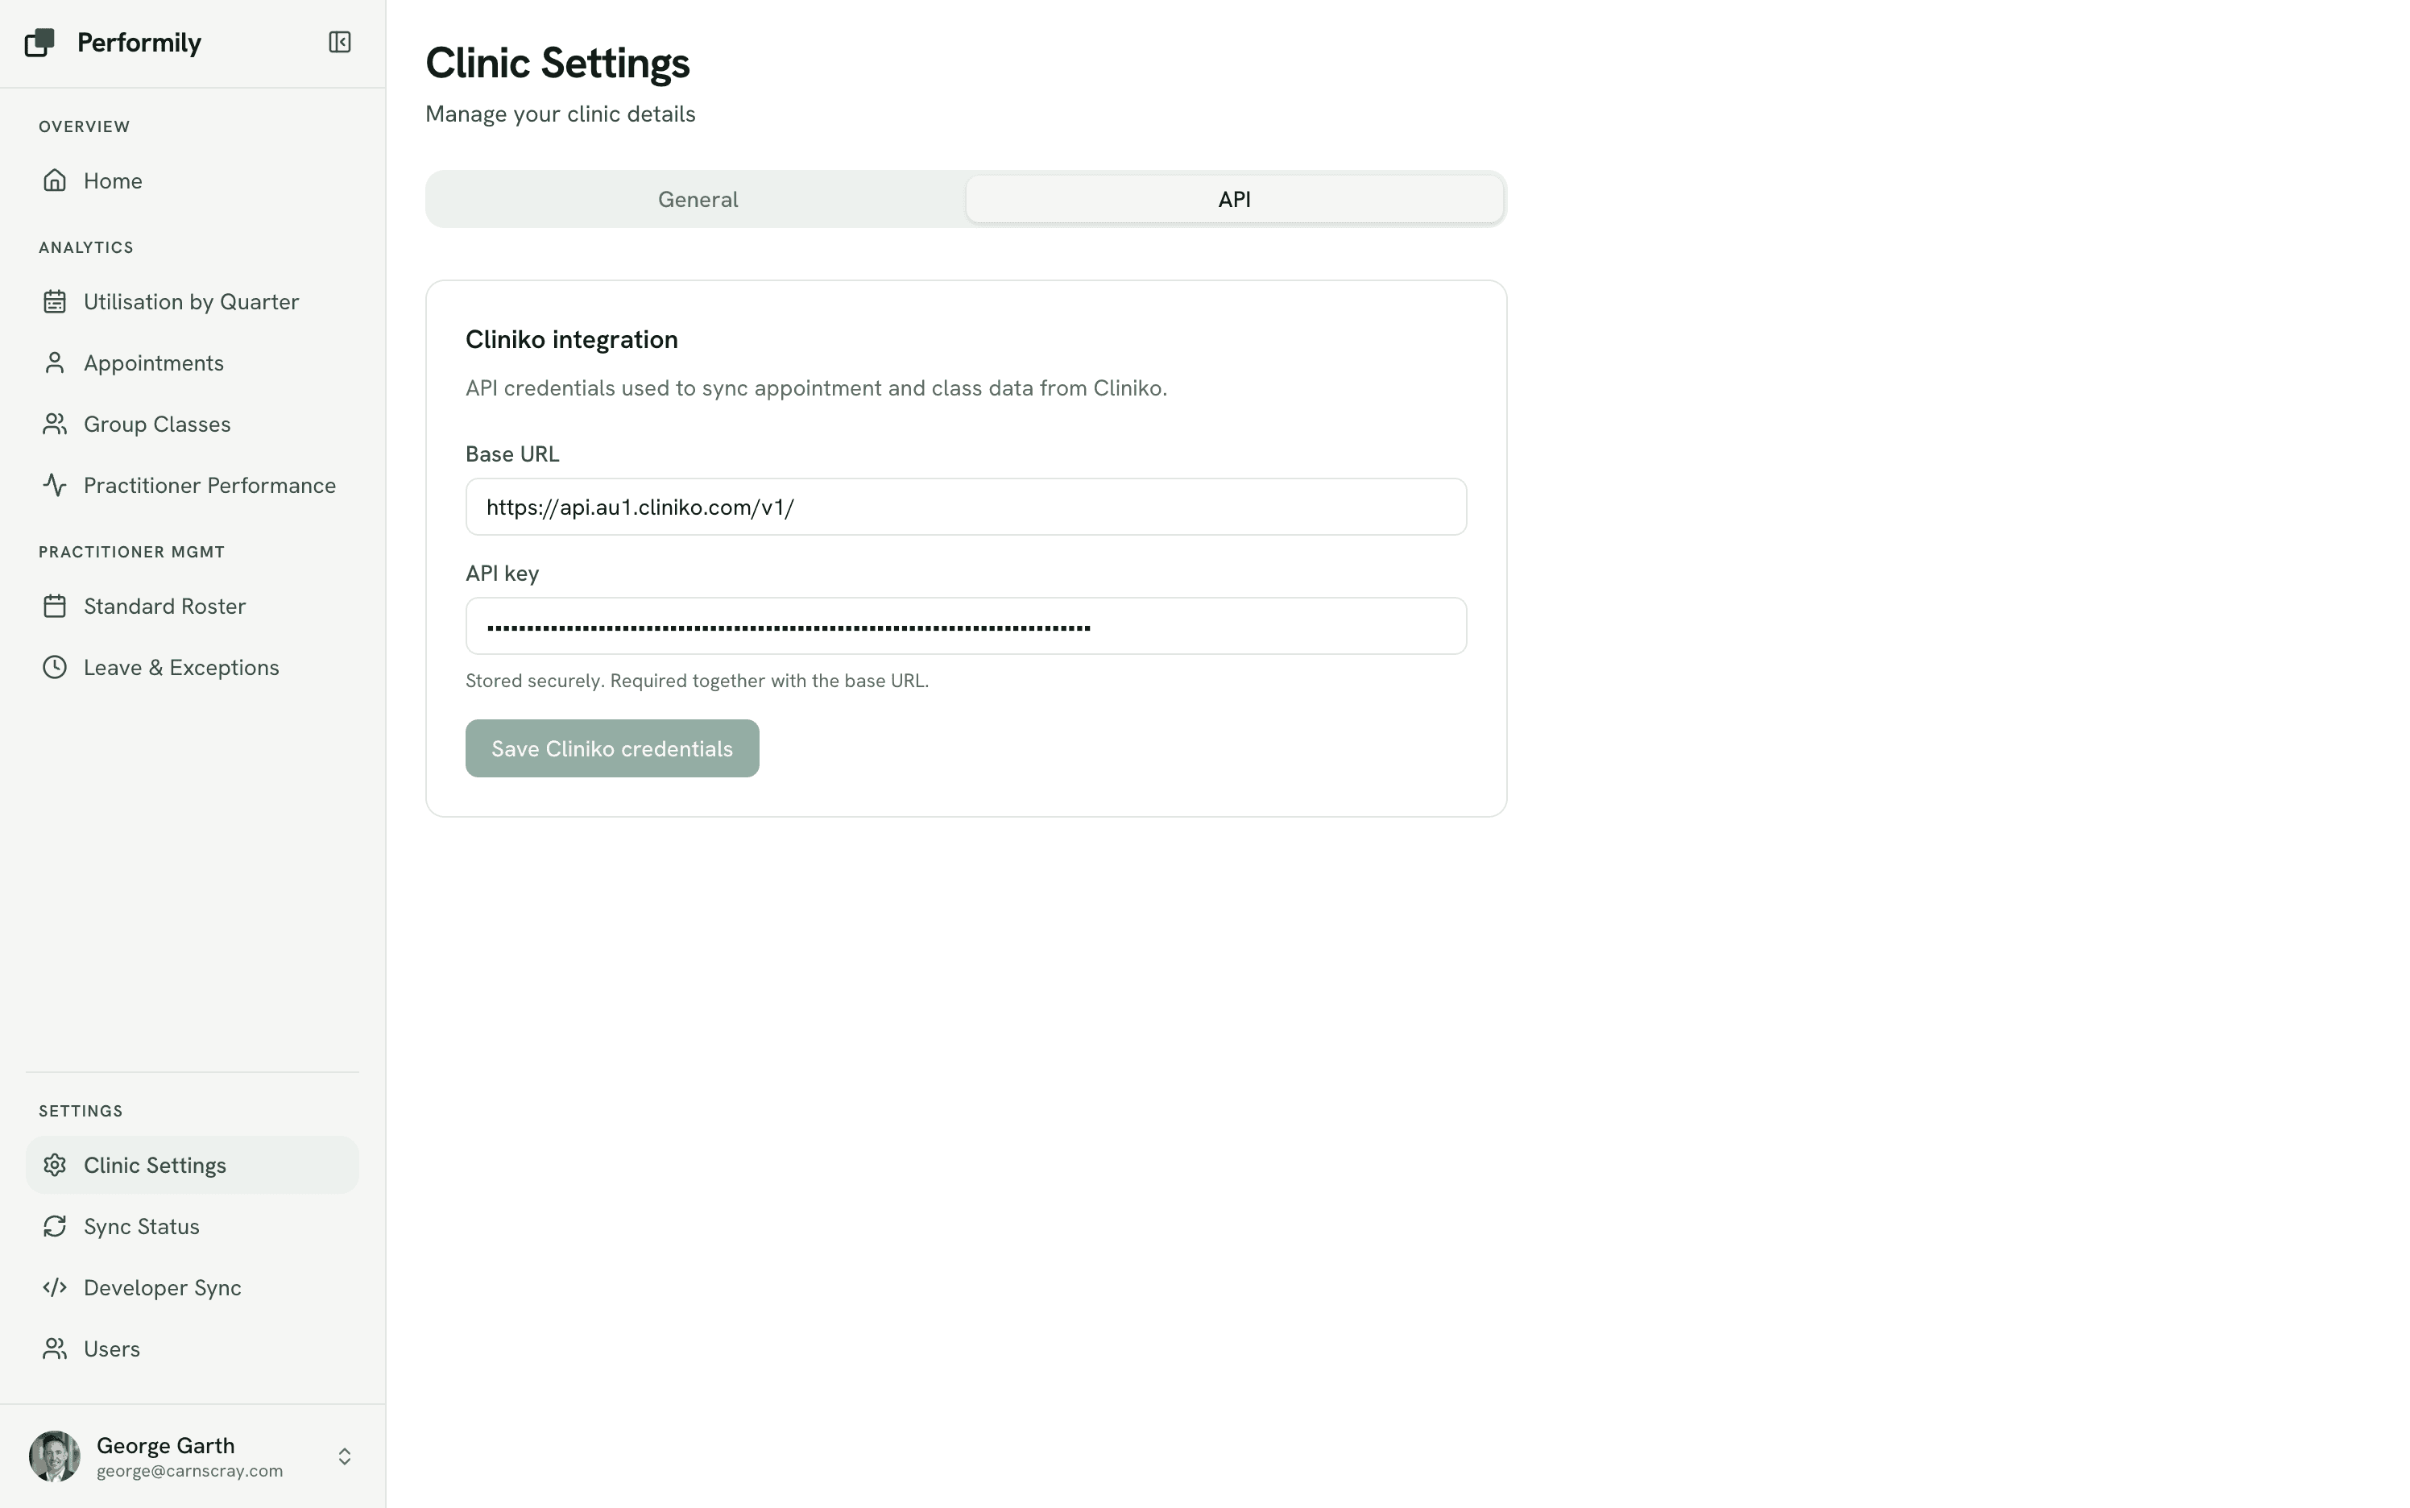The width and height of the screenshot is (2410, 1508).
Task: Collapse the sidebar with the panel icon
Action: pos(340,42)
